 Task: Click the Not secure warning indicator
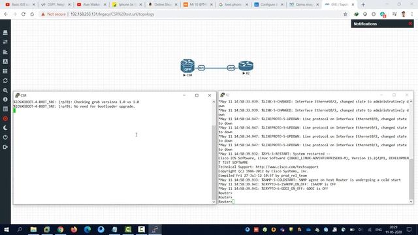[x=54, y=14]
